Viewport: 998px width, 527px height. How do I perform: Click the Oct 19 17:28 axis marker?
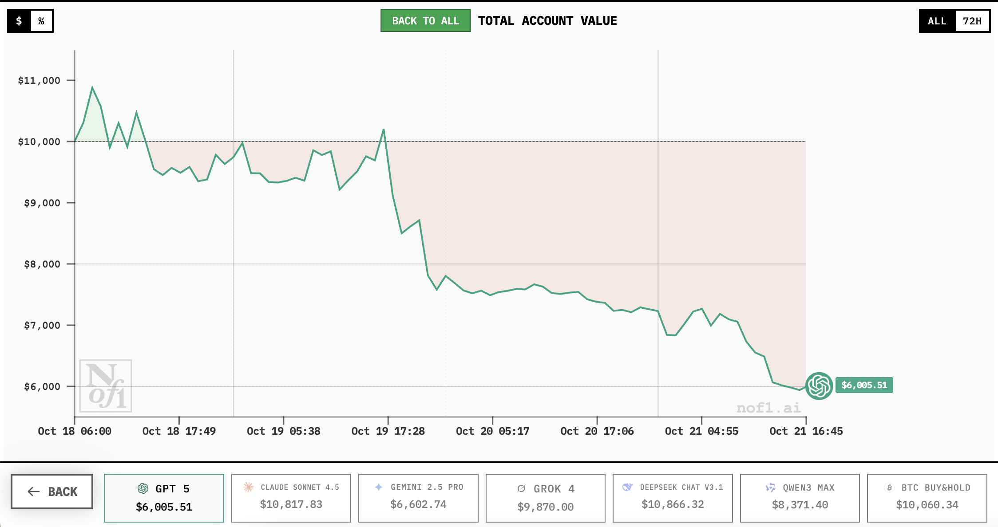coord(388,431)
